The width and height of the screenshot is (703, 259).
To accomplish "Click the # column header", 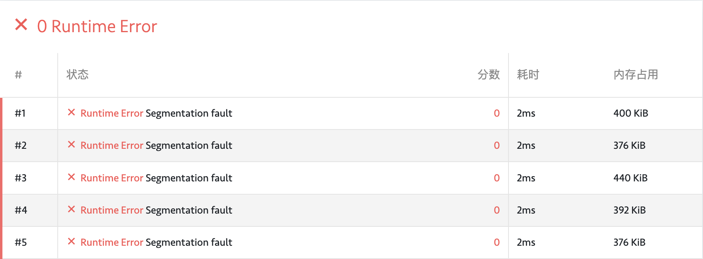I will click(18, 74).
